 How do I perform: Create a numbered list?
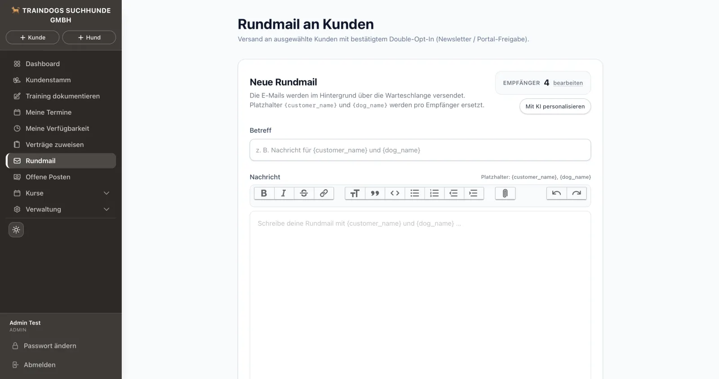pos(434,193)
